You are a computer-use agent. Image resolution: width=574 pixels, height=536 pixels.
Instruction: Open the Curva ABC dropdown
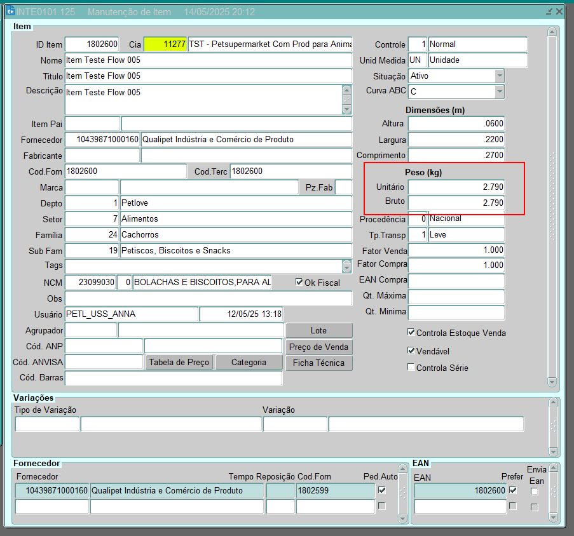[500, 92]
